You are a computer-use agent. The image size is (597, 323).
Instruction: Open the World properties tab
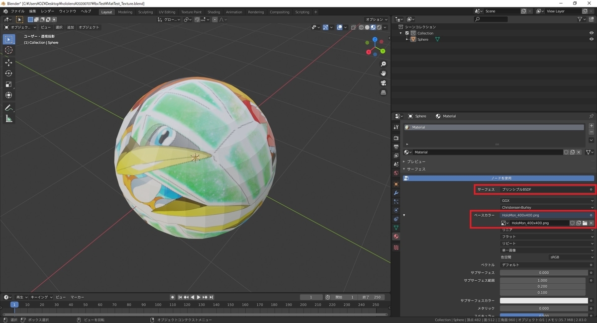click(396, 173)
